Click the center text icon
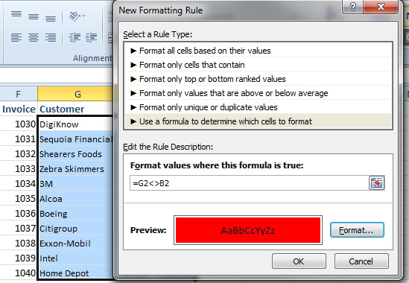This screenshot has width=409, height=283. (x=34, y=37)
